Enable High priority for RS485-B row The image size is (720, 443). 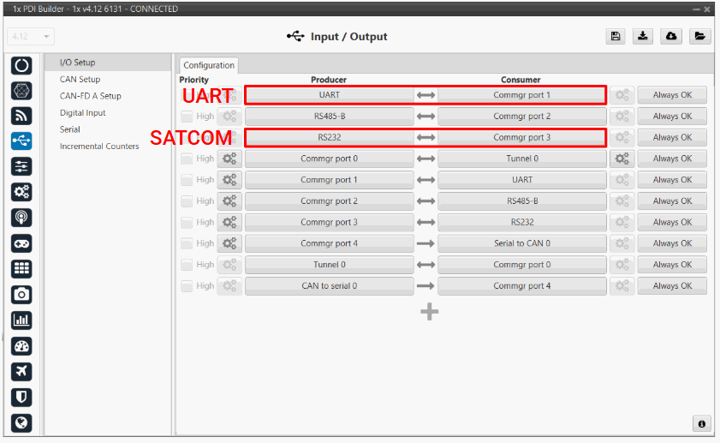coord(187,117)
